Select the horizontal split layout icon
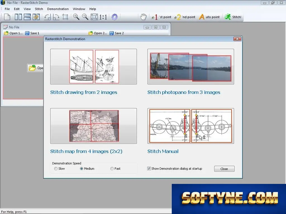 [x=27, y=17]
